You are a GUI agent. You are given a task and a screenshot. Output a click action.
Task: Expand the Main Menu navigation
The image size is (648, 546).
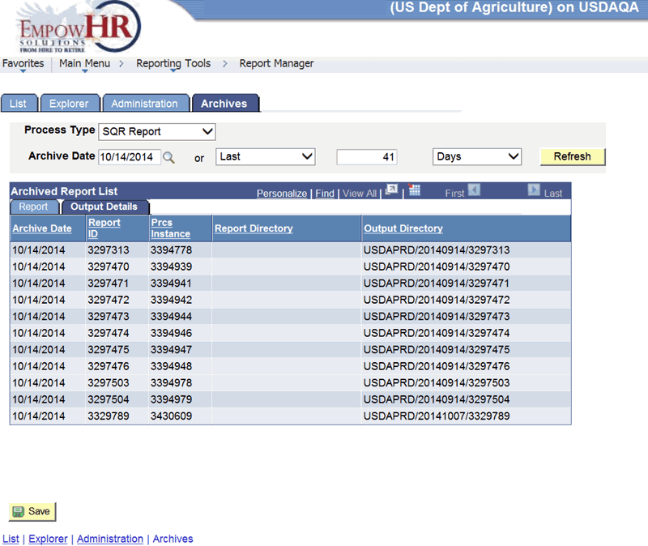click(85, 64)
